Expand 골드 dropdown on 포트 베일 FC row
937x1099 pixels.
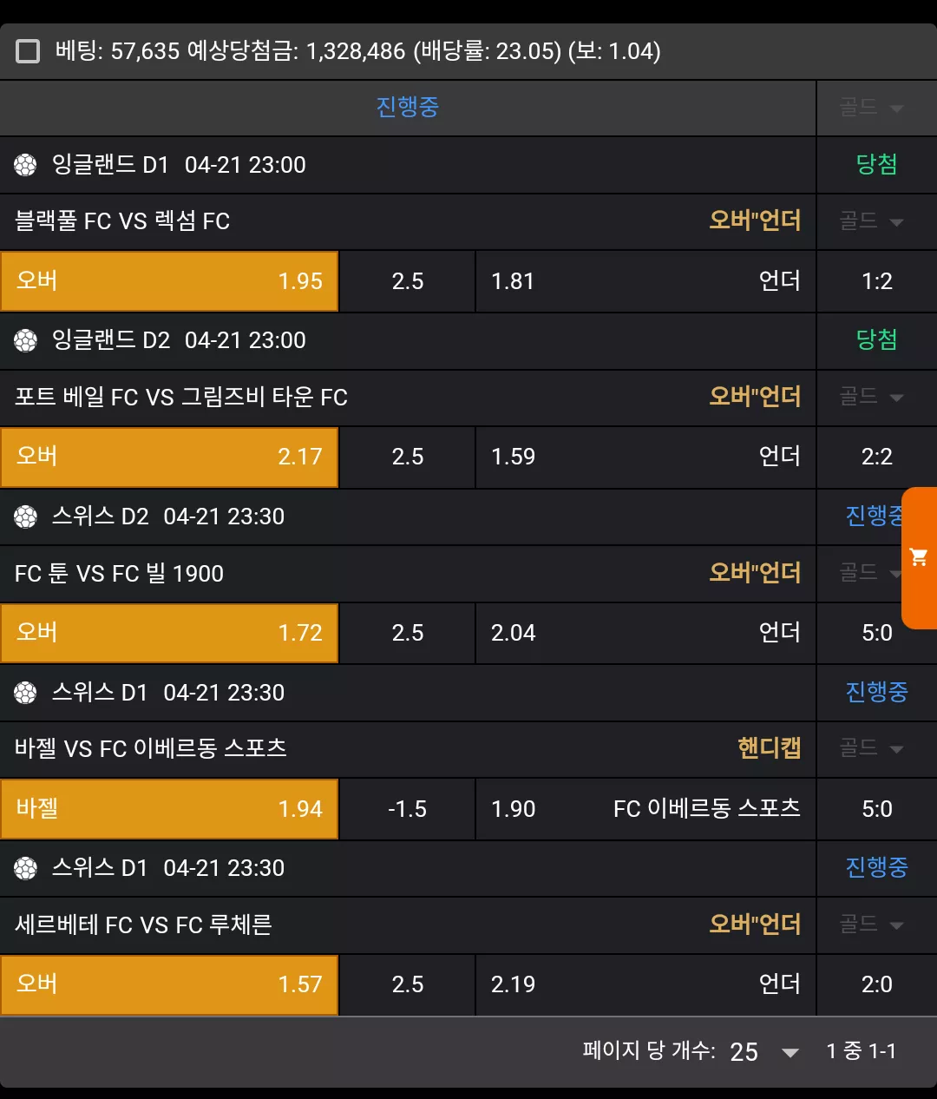tap(871, 397)
